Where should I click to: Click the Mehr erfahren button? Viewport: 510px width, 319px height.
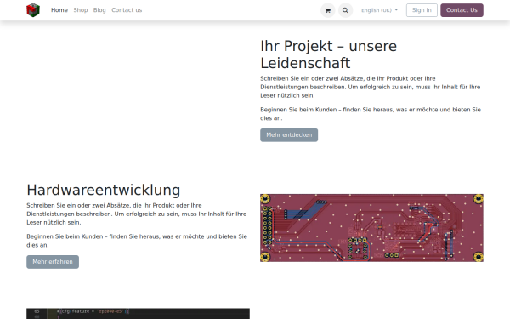53,262
